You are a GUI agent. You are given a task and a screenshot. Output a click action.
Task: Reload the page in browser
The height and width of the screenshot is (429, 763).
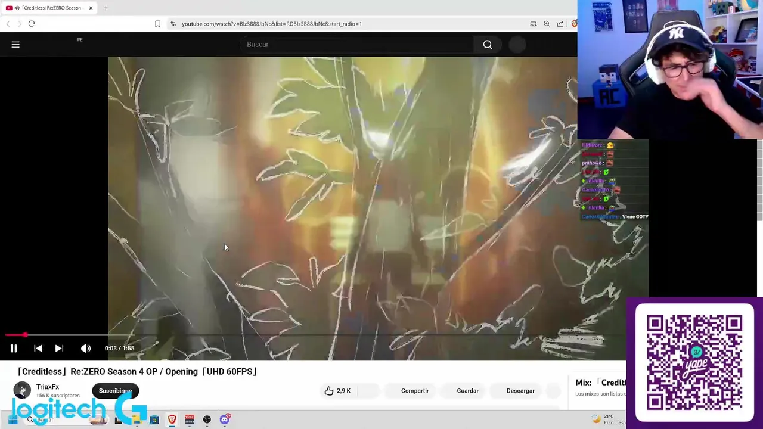(x=32, y=24)
